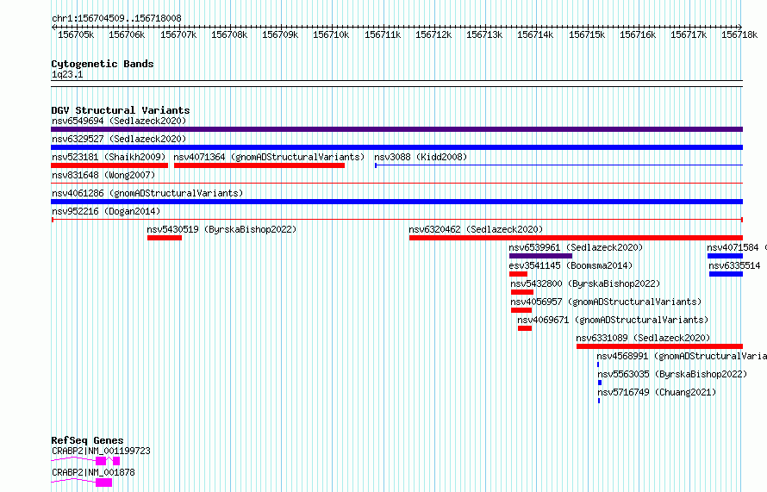The width and height of the screenshot is (767, 492).
Task: Open nsv6539961 (Sedlazeck2020) label
Action: [576, 247]
